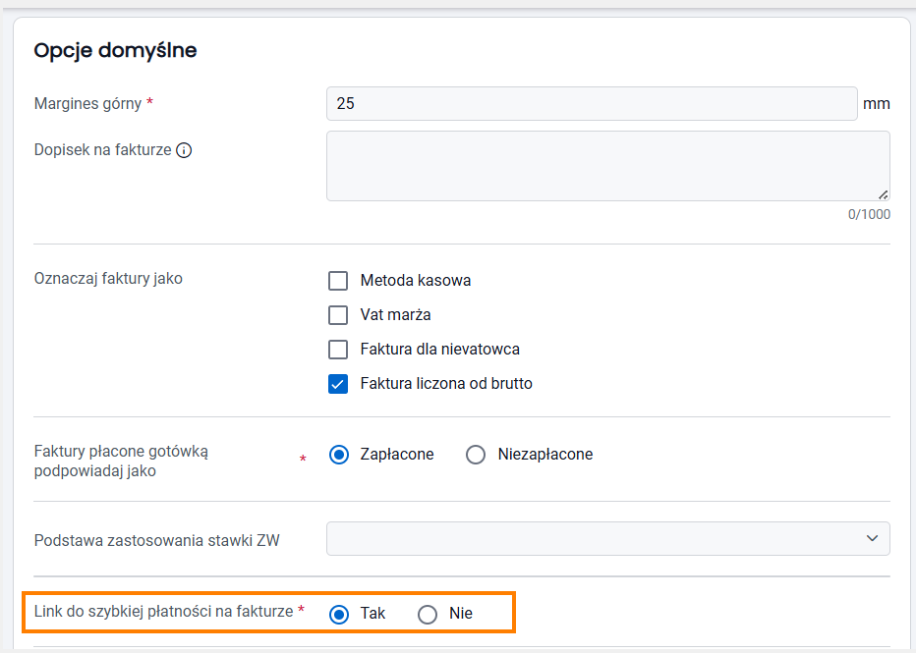Click the Faktura dla nievatowca label
This screenshot has width=916, height=653.
pyautogui.click(x=440, y=350)
